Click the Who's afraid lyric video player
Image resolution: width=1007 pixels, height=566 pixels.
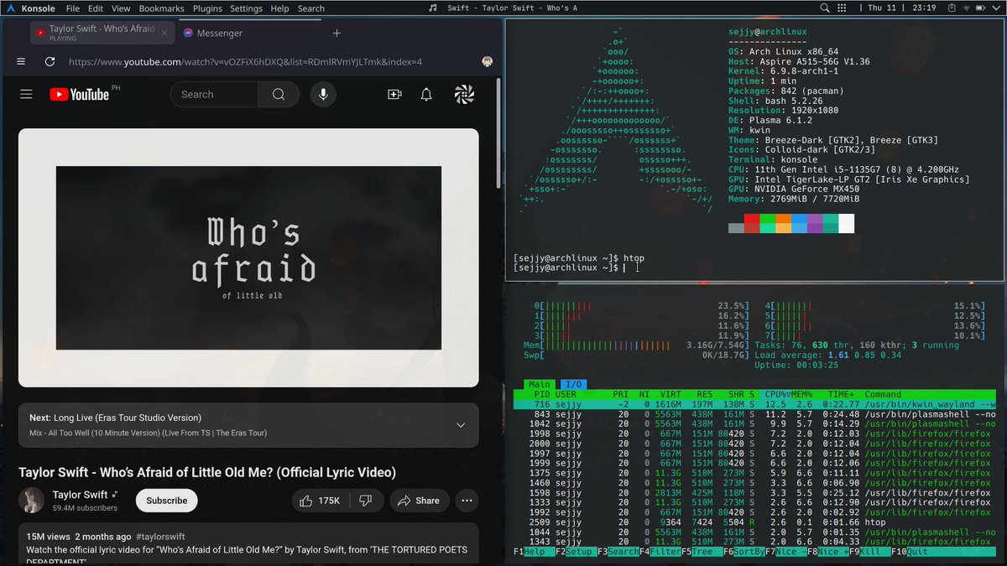(248, 257)
